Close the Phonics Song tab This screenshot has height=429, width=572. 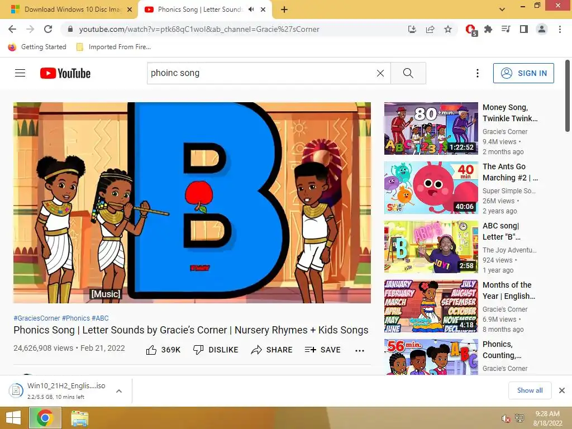(263, 9)
